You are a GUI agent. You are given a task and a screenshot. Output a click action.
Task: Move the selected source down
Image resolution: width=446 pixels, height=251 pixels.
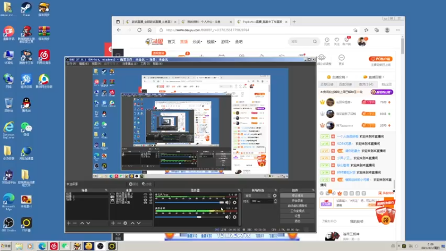pos(139,223)
